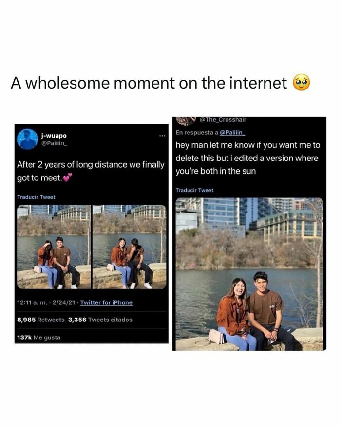View the 137k Me gusta list

click(x=38, y=337)
